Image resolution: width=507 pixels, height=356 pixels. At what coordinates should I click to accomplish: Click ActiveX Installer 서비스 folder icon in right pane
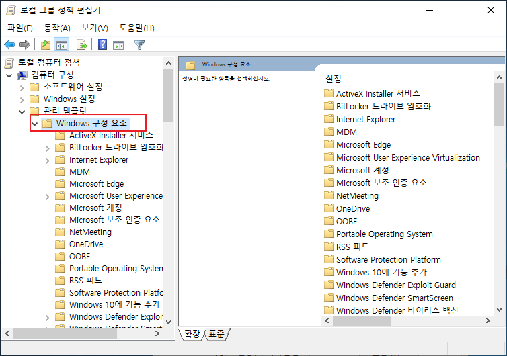point(329,93)
